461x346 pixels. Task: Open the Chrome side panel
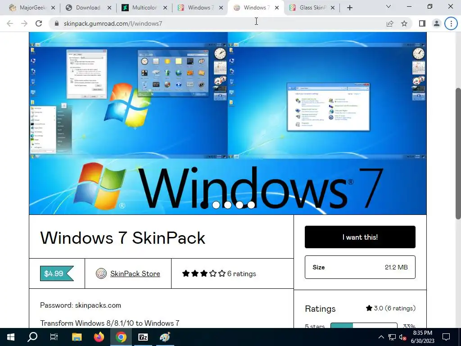click(422, 23)
